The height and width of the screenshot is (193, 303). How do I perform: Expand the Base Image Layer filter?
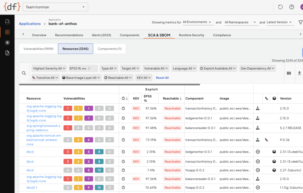tap(81, 78)
